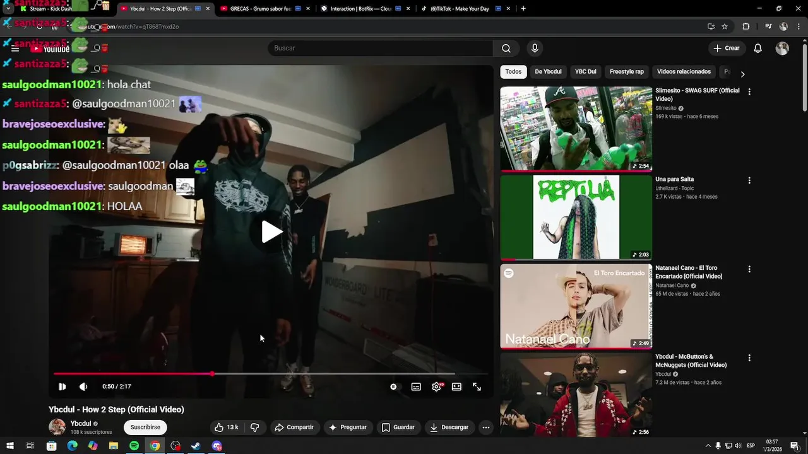Click the large play overlay on the video

(272, 232)
